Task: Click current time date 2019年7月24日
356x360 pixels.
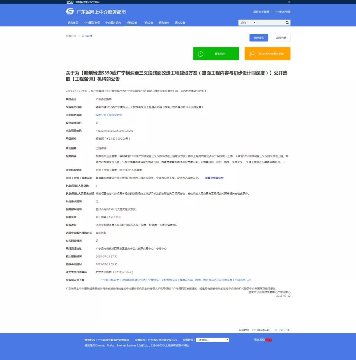Action: tap(261, 330)
